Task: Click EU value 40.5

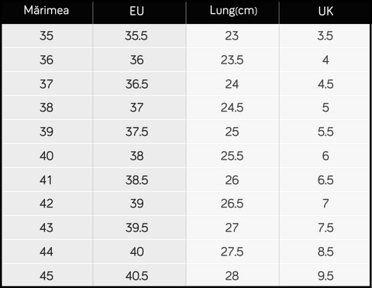Action: click(137, 276)
